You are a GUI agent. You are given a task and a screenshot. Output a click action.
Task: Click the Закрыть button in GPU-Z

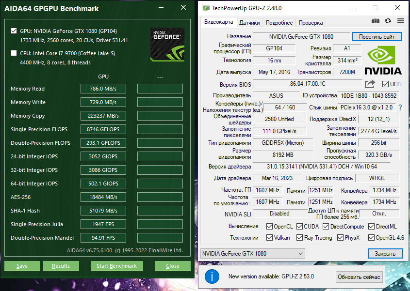385,253
